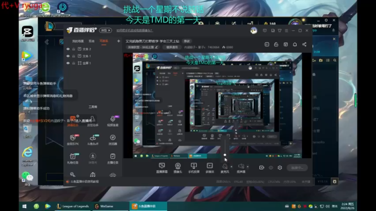
Task: Click the 横屏通用 orientation button
Action: pyautogui.click(x=172, y=47)
